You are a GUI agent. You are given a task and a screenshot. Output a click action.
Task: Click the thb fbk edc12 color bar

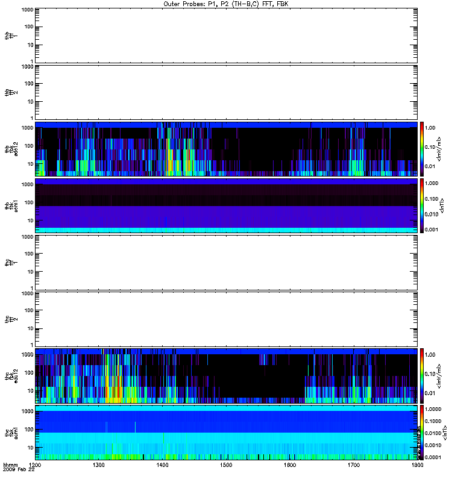[x=422, y=149]
